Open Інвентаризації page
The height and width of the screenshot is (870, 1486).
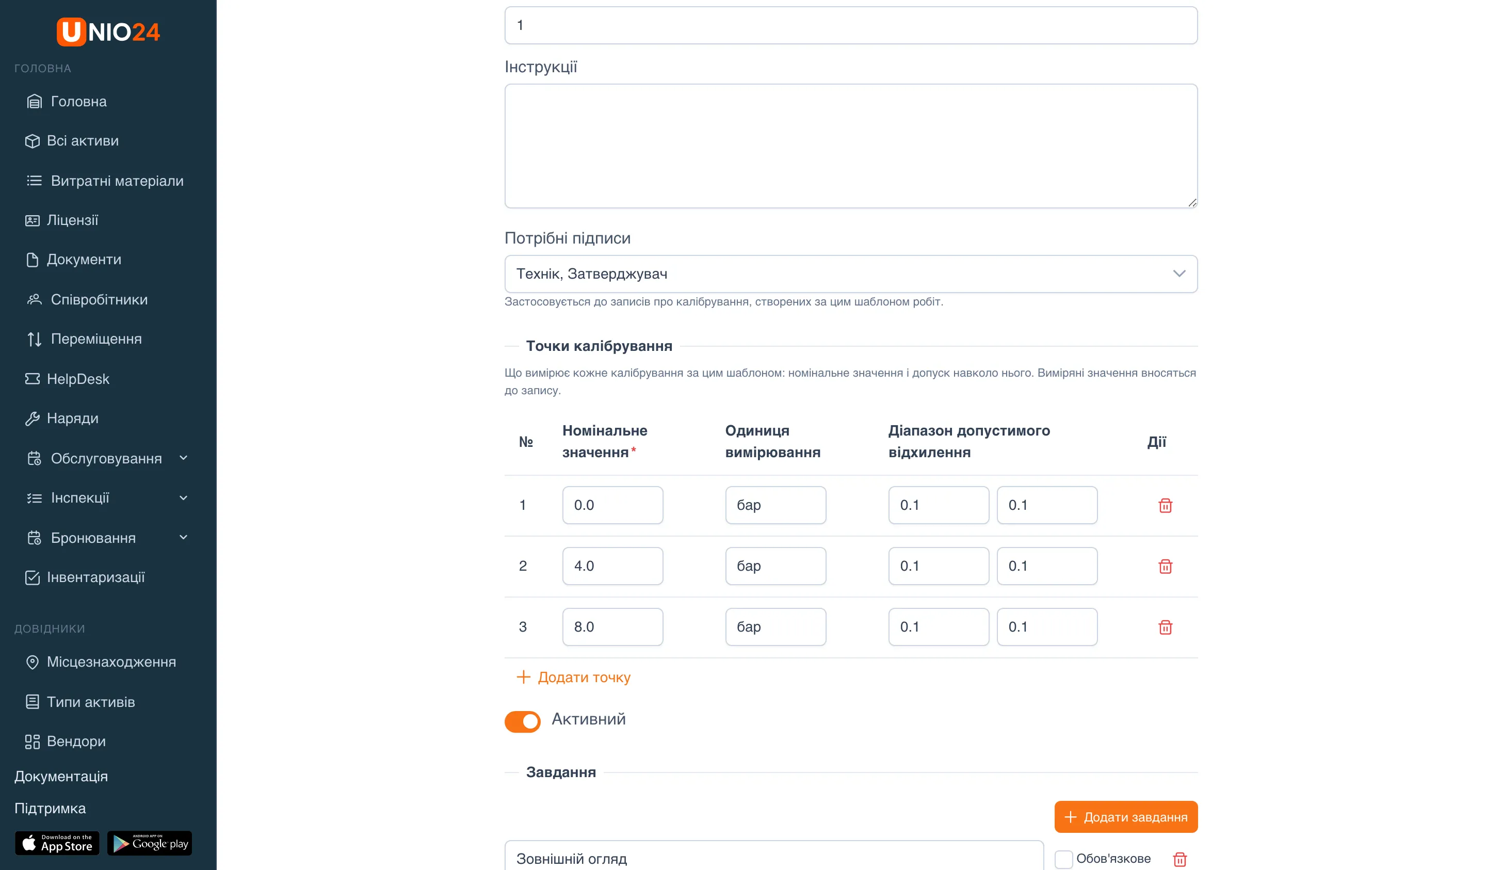pyautogui.click(x=85, y=577)
